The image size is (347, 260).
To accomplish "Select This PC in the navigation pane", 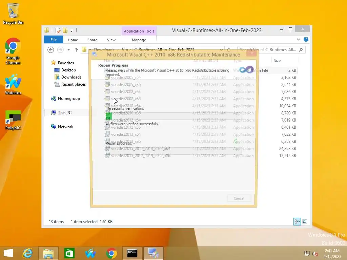I will (61, 112).
